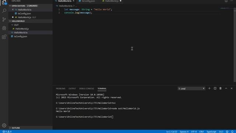Maximize the panel with up chevron
The width and height of the screenshot is (236, 133).
[226, 89]
